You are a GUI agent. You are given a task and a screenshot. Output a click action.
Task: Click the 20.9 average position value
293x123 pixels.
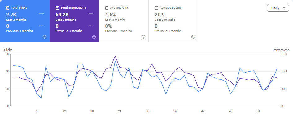click(160, 15)
